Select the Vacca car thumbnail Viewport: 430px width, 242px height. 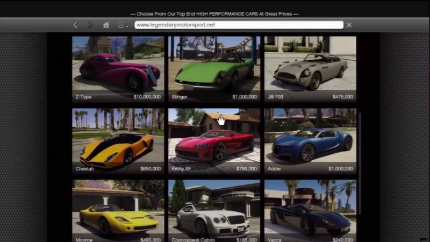310,211
